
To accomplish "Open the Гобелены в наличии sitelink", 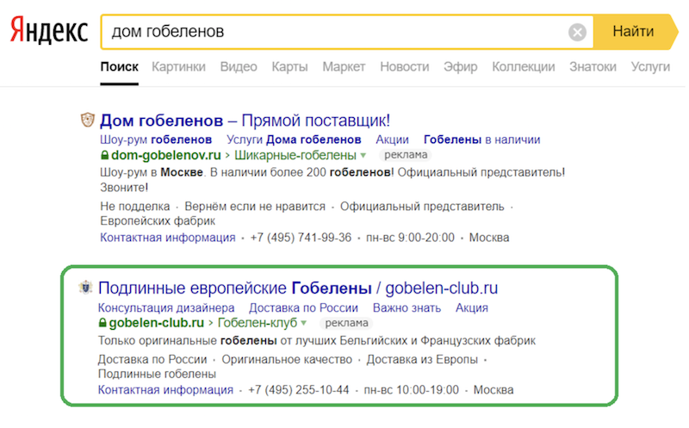I will [481, 140].
